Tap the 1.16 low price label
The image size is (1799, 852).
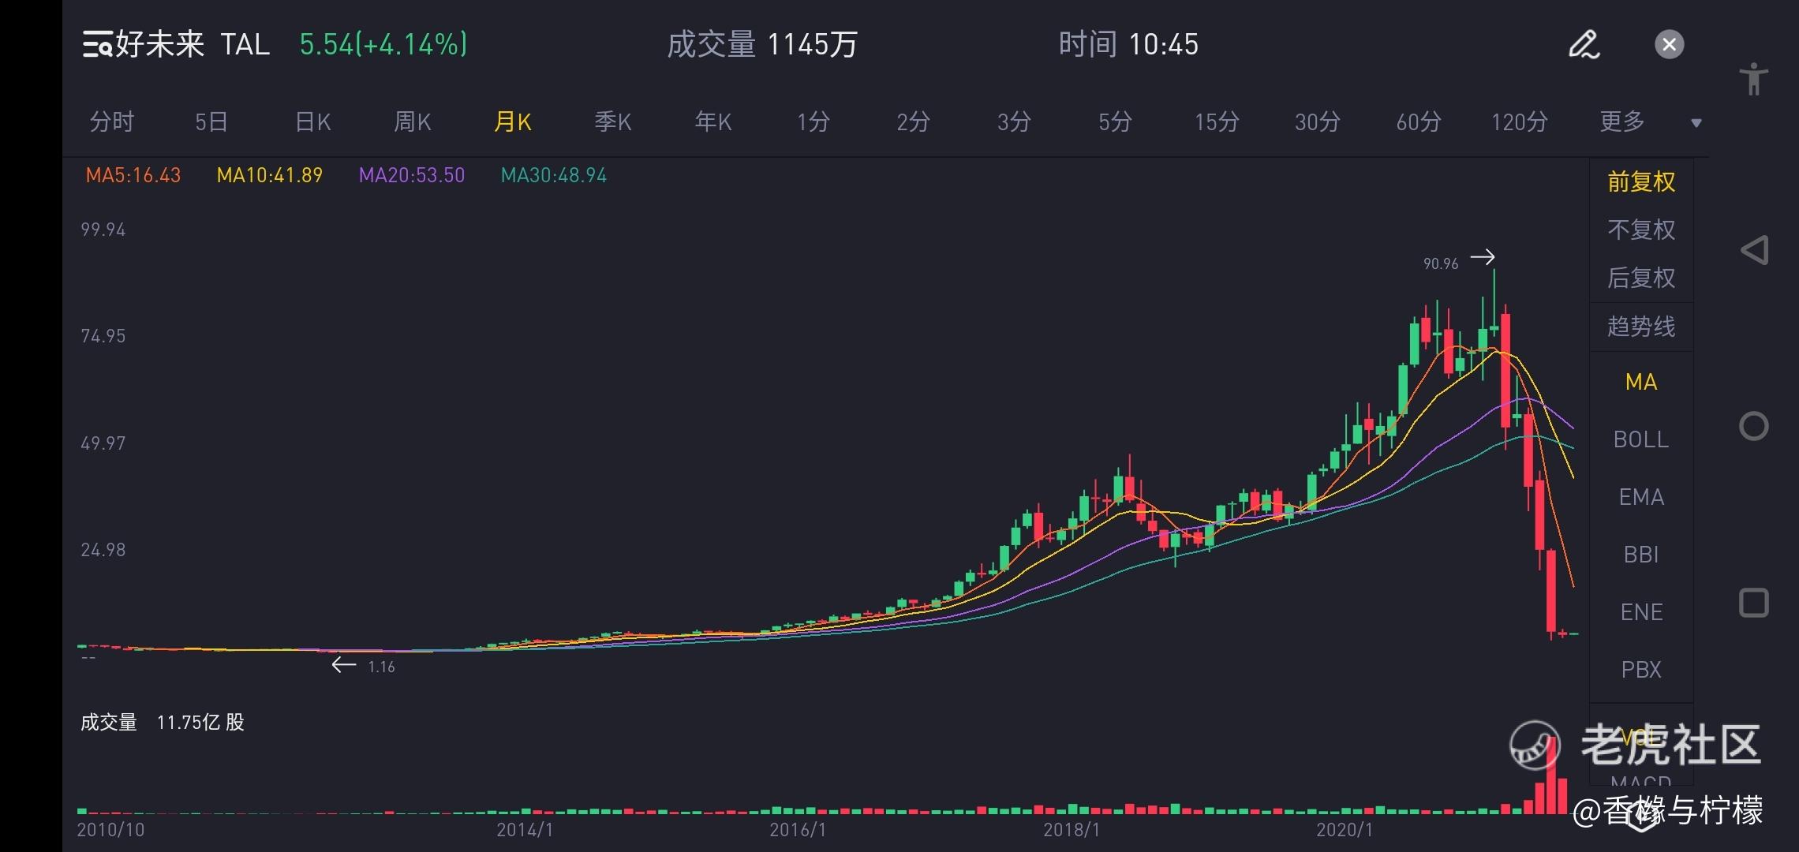381,667
